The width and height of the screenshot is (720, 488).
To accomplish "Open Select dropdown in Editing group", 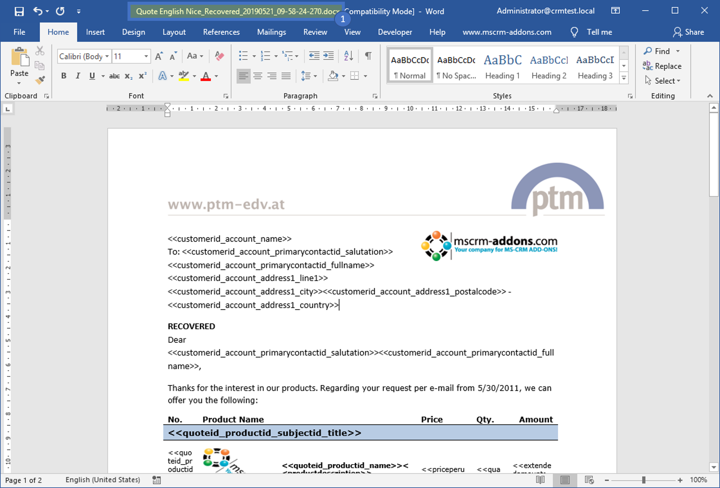I will [662, 81].
